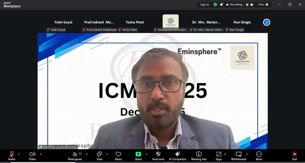Viewport: 305px width, 163px height.
Task: Select the Eminsphere logo participant tile
Action: point(171,22)
